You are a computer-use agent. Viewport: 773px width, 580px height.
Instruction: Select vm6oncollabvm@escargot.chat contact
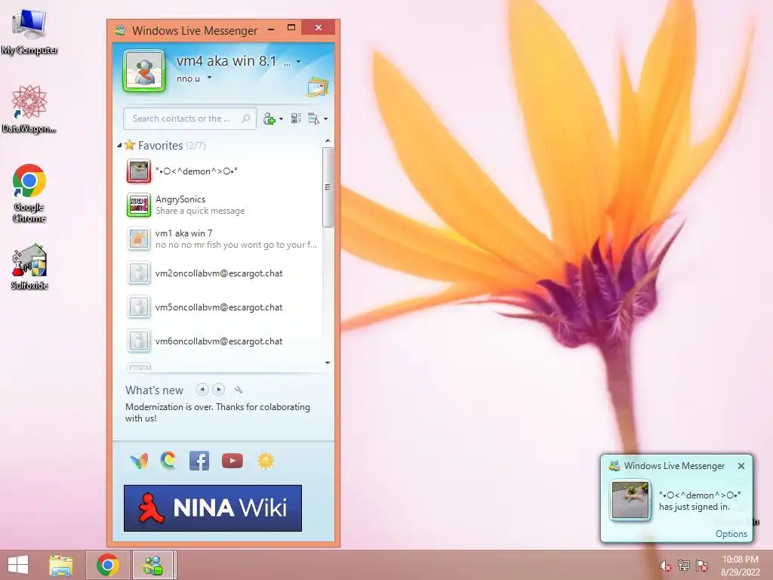222,341
